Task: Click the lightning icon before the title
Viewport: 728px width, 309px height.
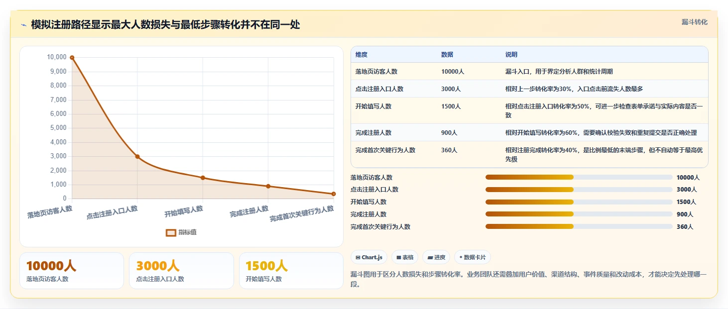Action: 23,25
